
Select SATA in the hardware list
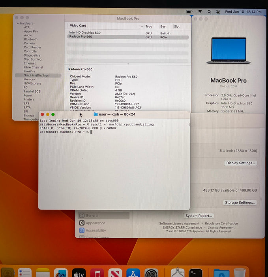pos(27,107)
